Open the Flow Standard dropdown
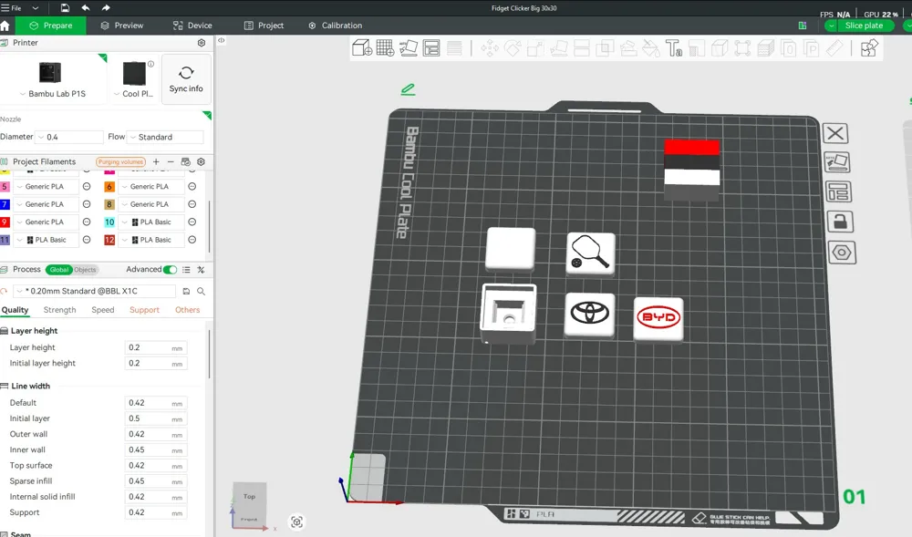Image resolution: width=912 pixels, height=537 pixels. point(165,137)
